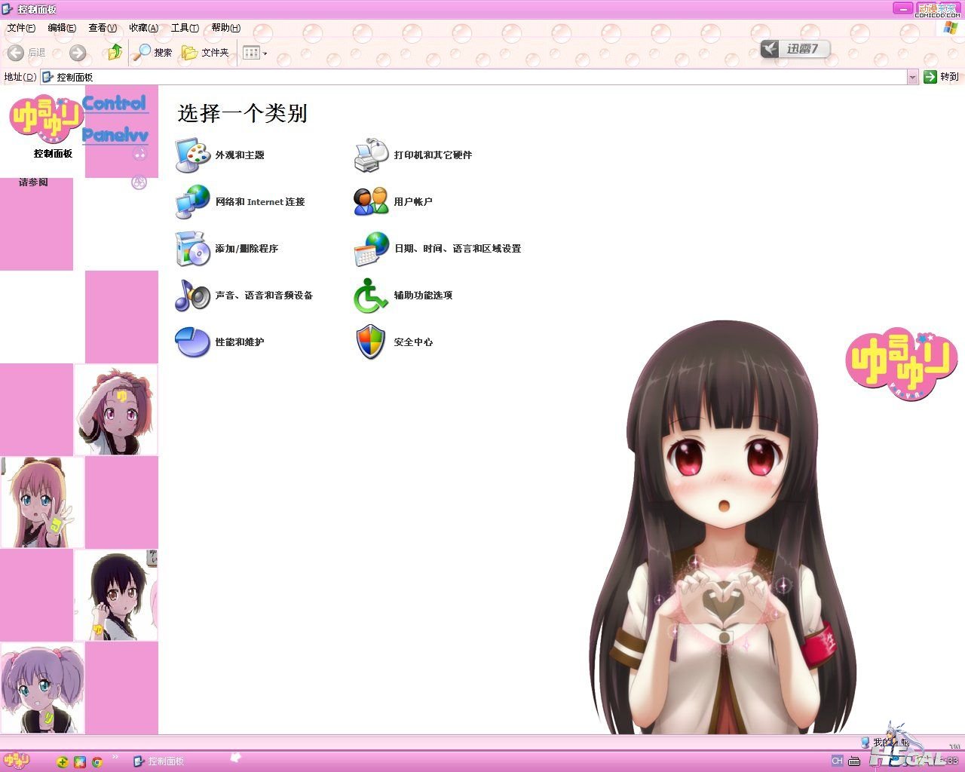Image resolution: width=965 pixels, height=772 pixels.
Task: Click the 辅助功能选项 wheelchair icon
Action: [x=371, y=296]
